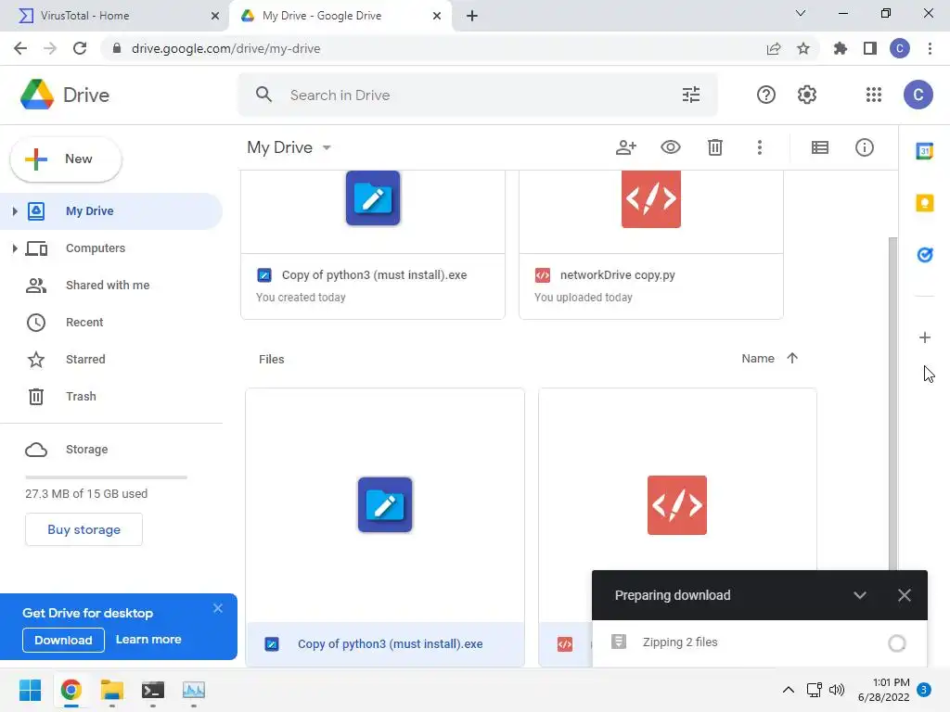The image size is (950, 712).
Task: Select suggested Copy of python3 (must install).exe card
Action: pos(373,245)
